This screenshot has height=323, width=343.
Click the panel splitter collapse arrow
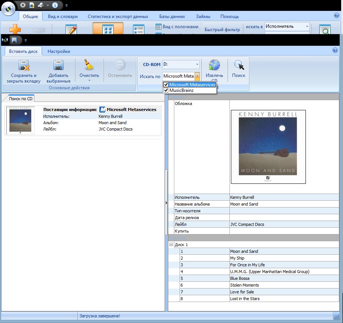tap(166, 203)
